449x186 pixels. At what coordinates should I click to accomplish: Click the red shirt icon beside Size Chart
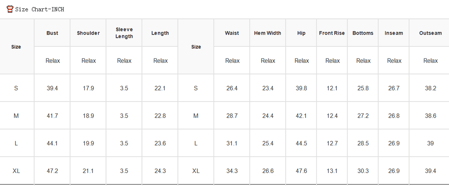[10, 9]
